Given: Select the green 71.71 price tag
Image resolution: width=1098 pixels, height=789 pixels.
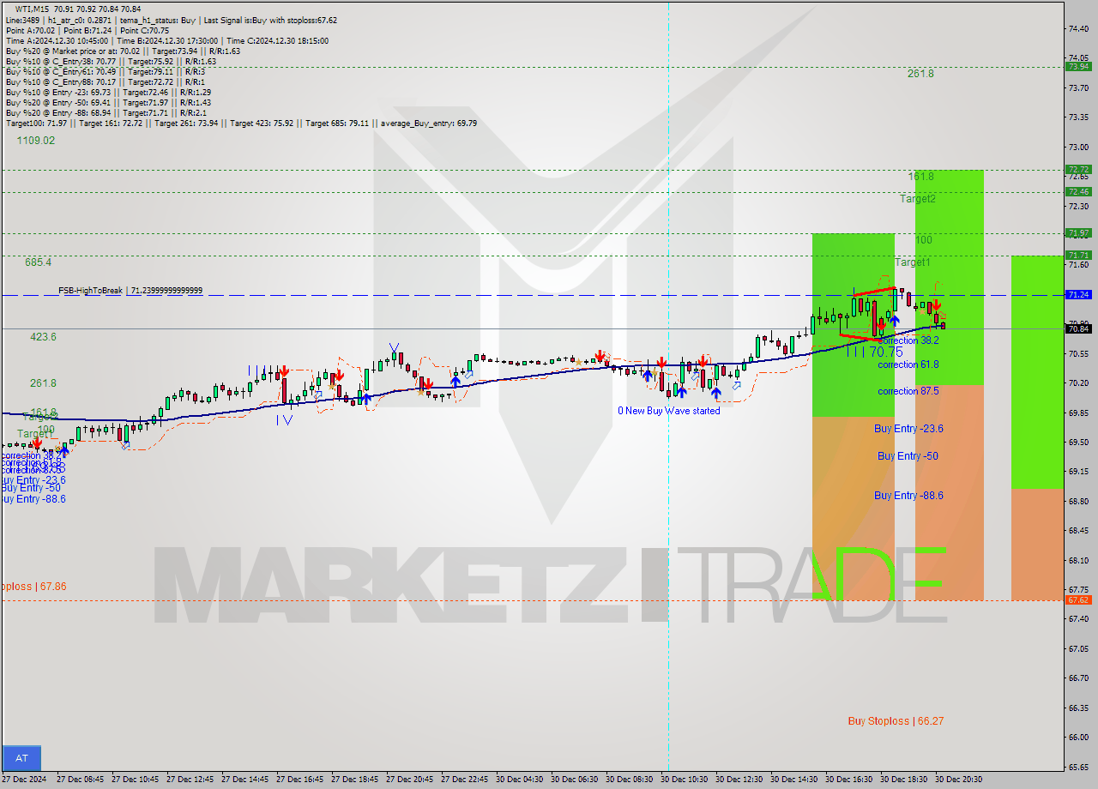Looking at the screenshot, I should [1078, 255].
